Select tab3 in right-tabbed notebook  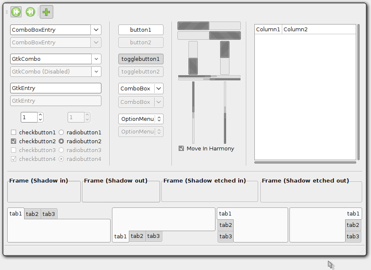pos(353,236)
